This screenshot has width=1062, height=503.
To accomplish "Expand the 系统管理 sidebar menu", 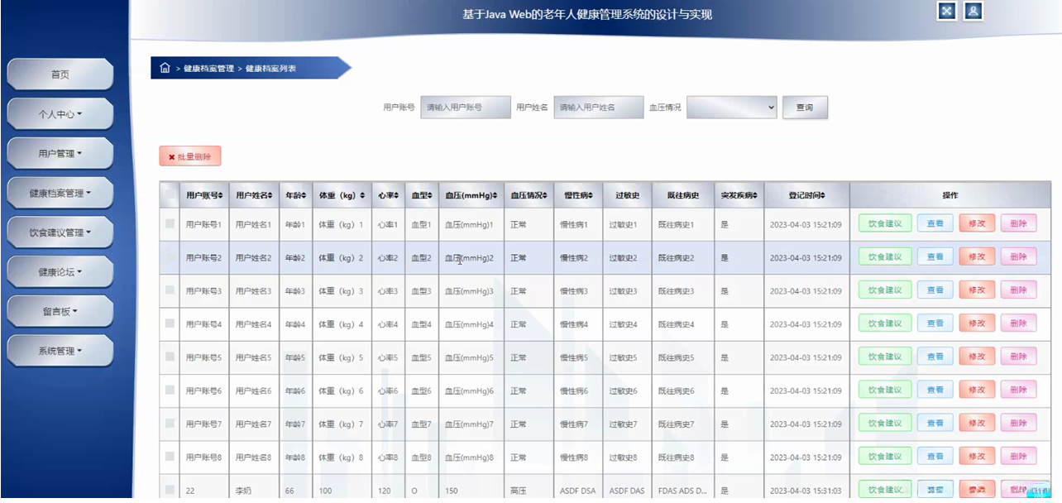I will [60, 351].
